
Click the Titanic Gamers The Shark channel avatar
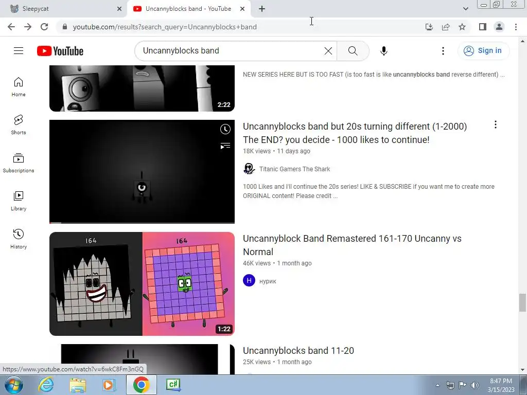click(x=249, y=169)
